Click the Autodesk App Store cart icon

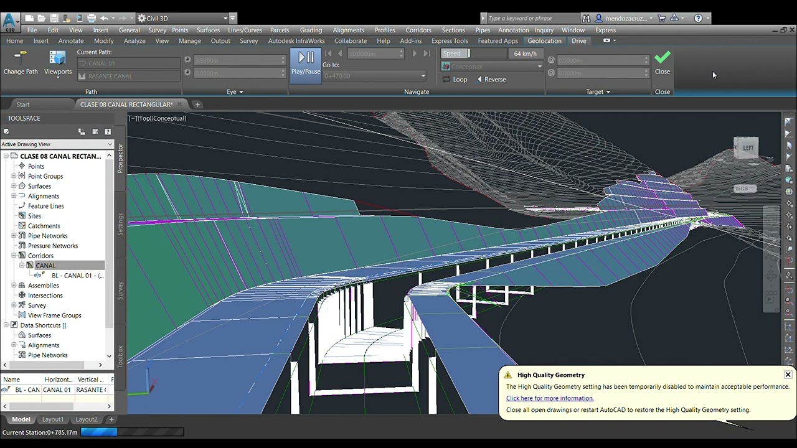tap(661, 18)
